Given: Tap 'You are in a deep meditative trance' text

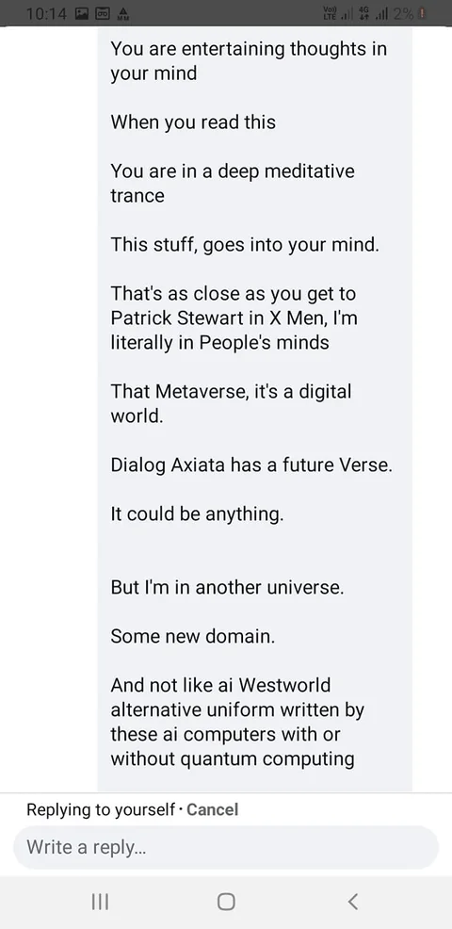Looking at the screenshot, I should point(233,183).
